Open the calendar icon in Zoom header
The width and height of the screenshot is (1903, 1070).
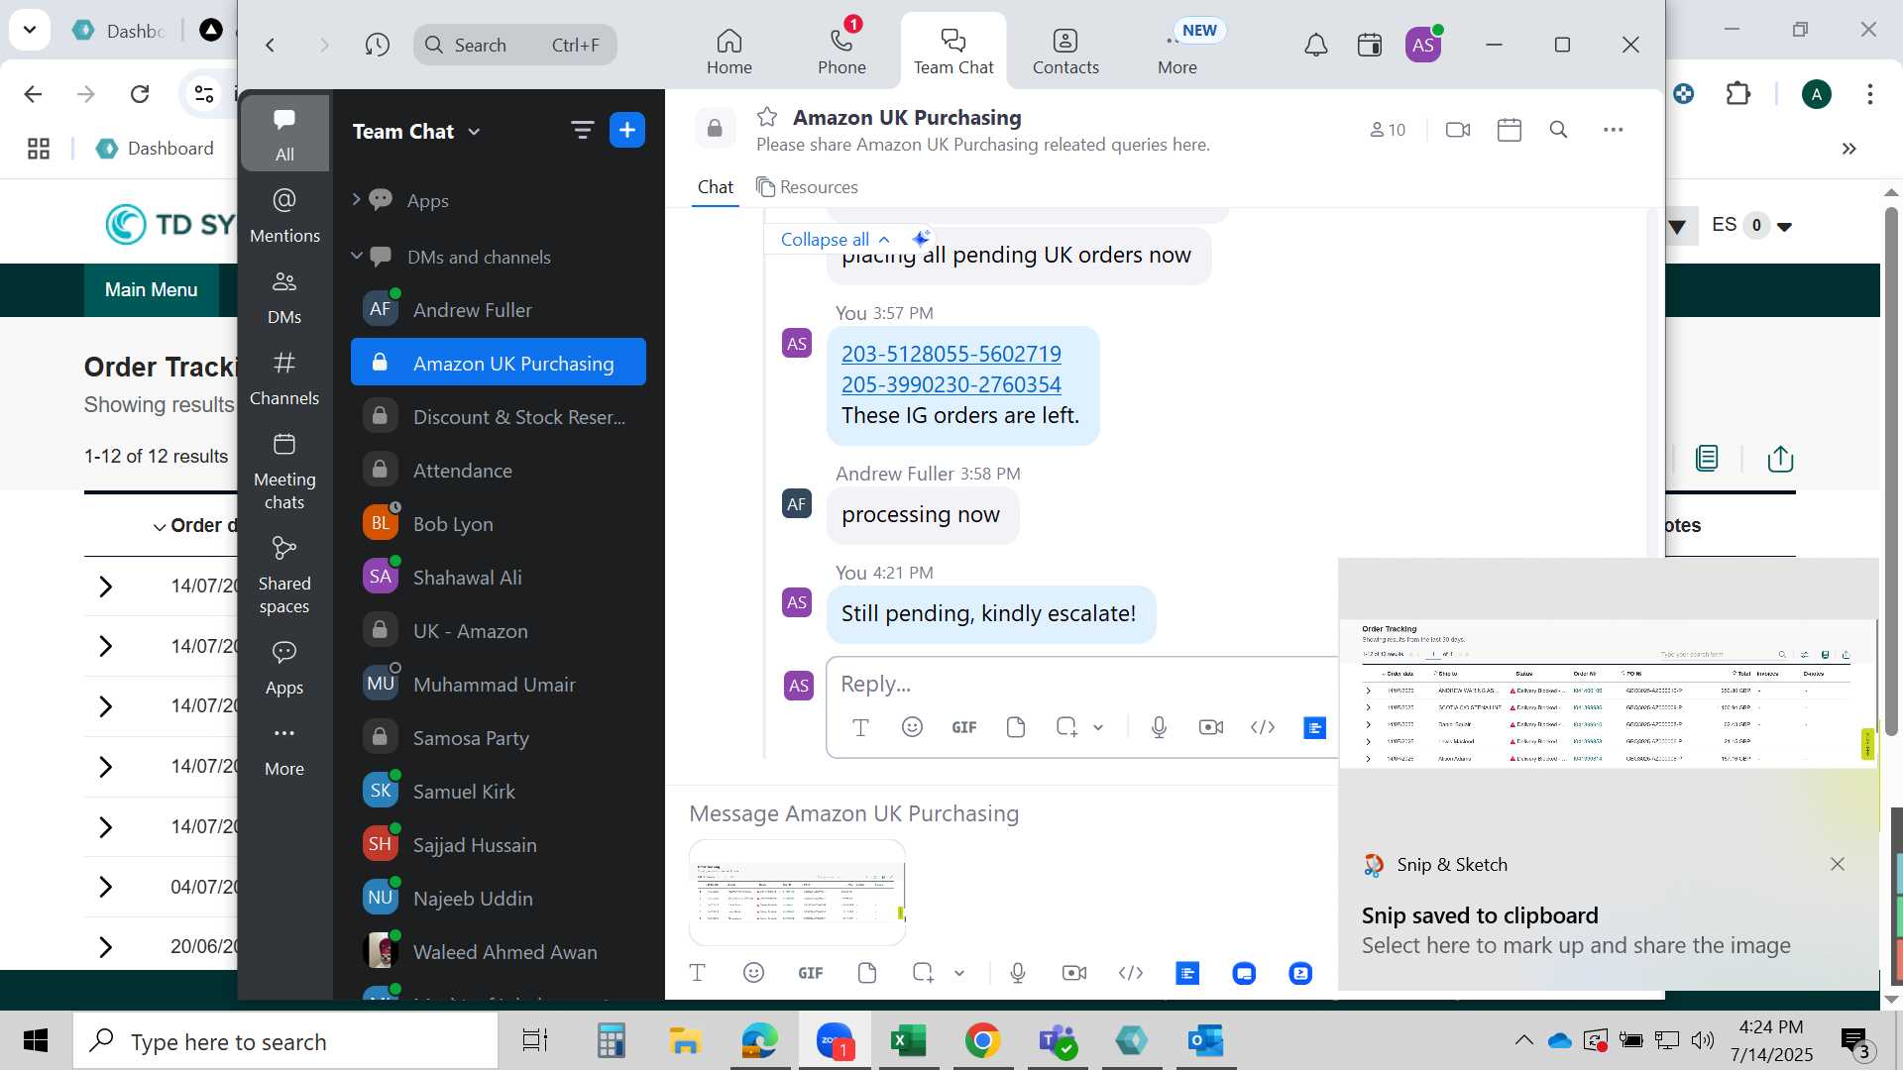click(x=1370, y=45)
